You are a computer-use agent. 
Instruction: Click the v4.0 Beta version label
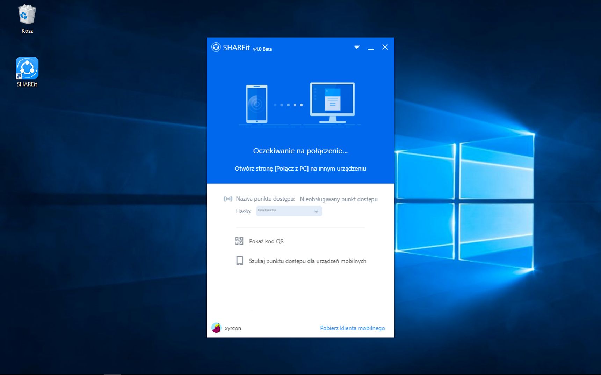click(262, 49)
